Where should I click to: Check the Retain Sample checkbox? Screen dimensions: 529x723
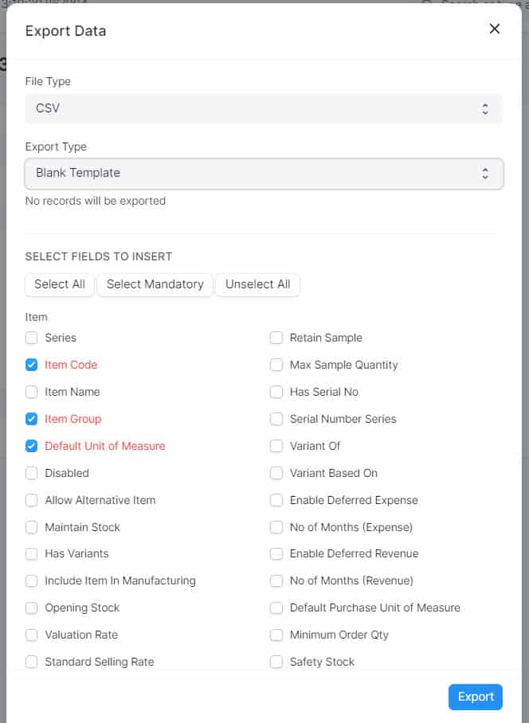(x=276, y=338)
